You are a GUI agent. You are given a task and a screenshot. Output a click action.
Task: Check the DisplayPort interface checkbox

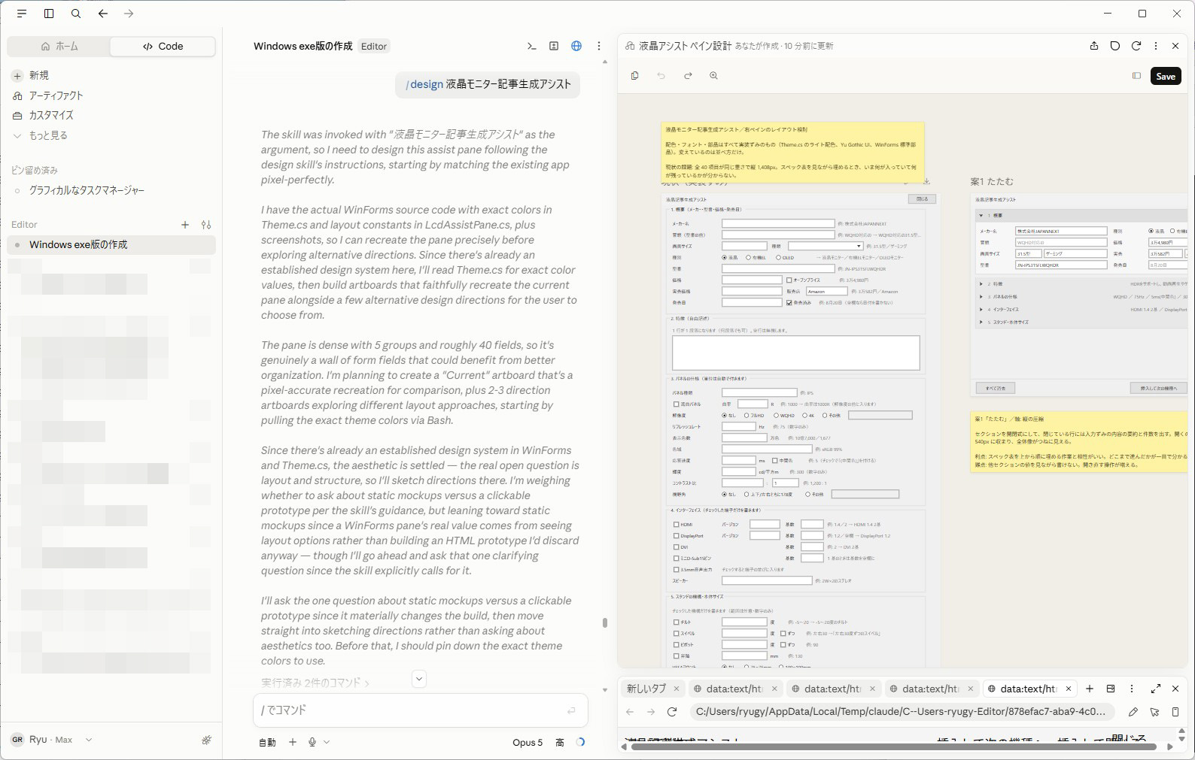(676, 536)
